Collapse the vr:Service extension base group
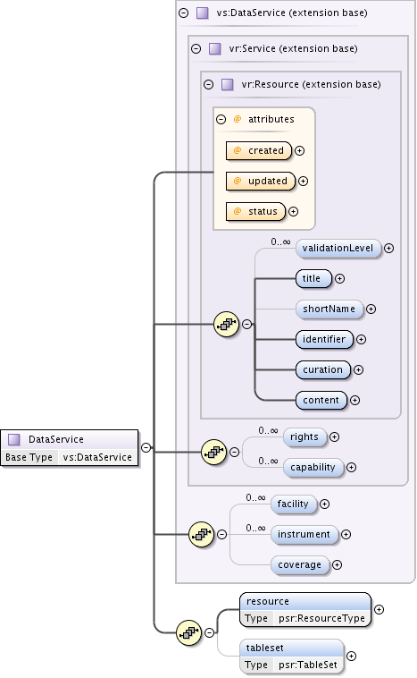This screenshot has height=678, width=417. click(196, 48)
